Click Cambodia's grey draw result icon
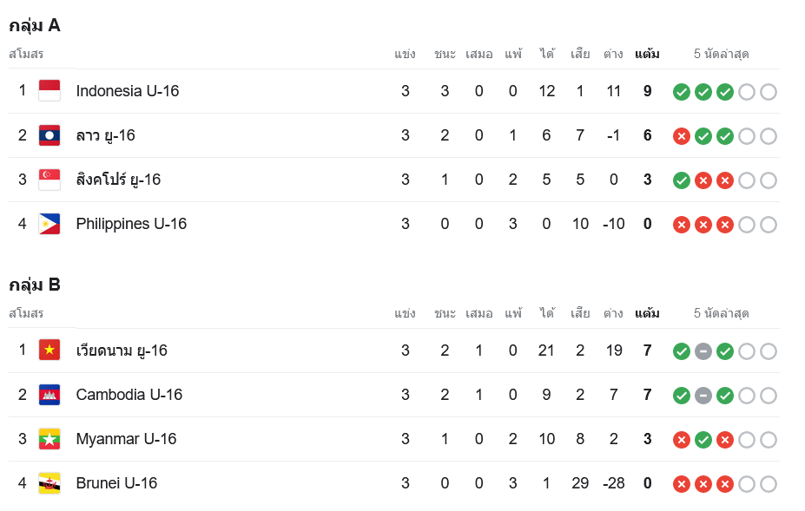 pyautogui.click(x=703, y=396)
